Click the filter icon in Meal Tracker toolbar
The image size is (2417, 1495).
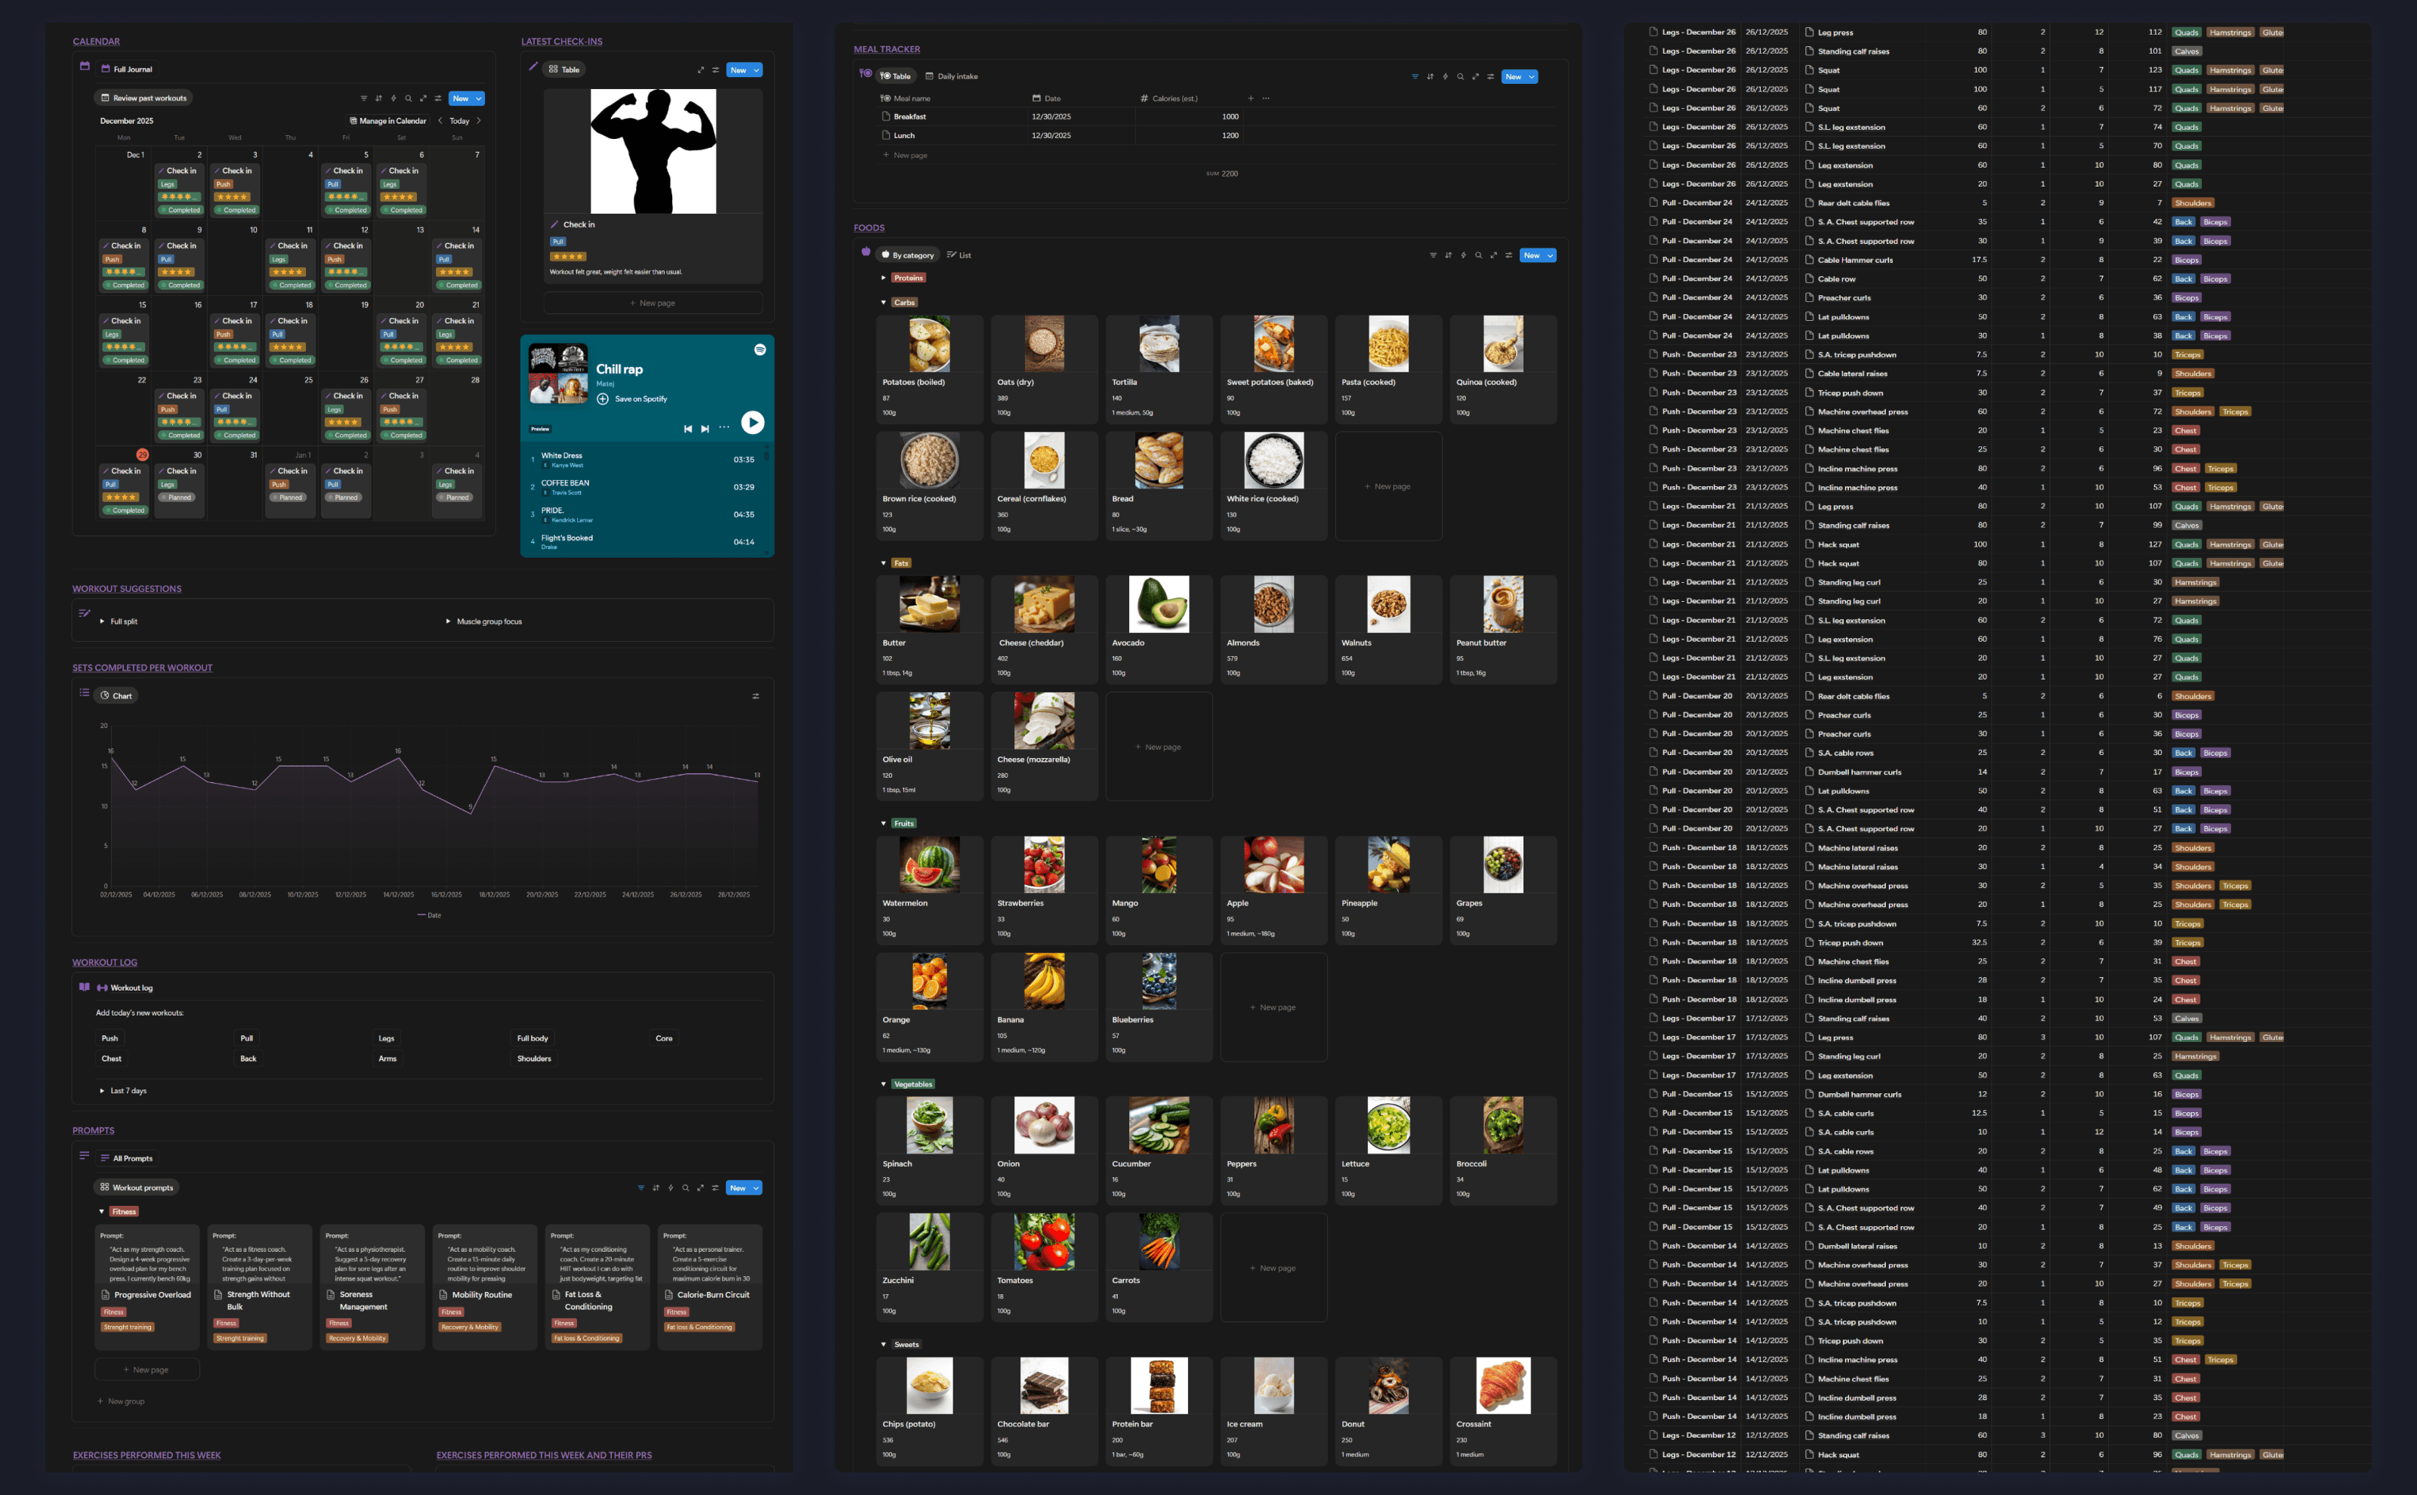1414,77
